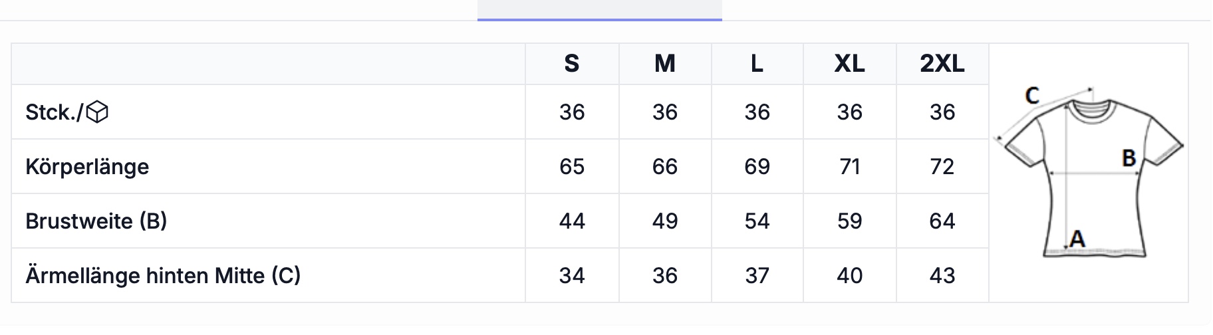The height and width of the screenshot is (335, 1213).
Task: Click the box icon next to Stck.
Action: click(98, 112)
